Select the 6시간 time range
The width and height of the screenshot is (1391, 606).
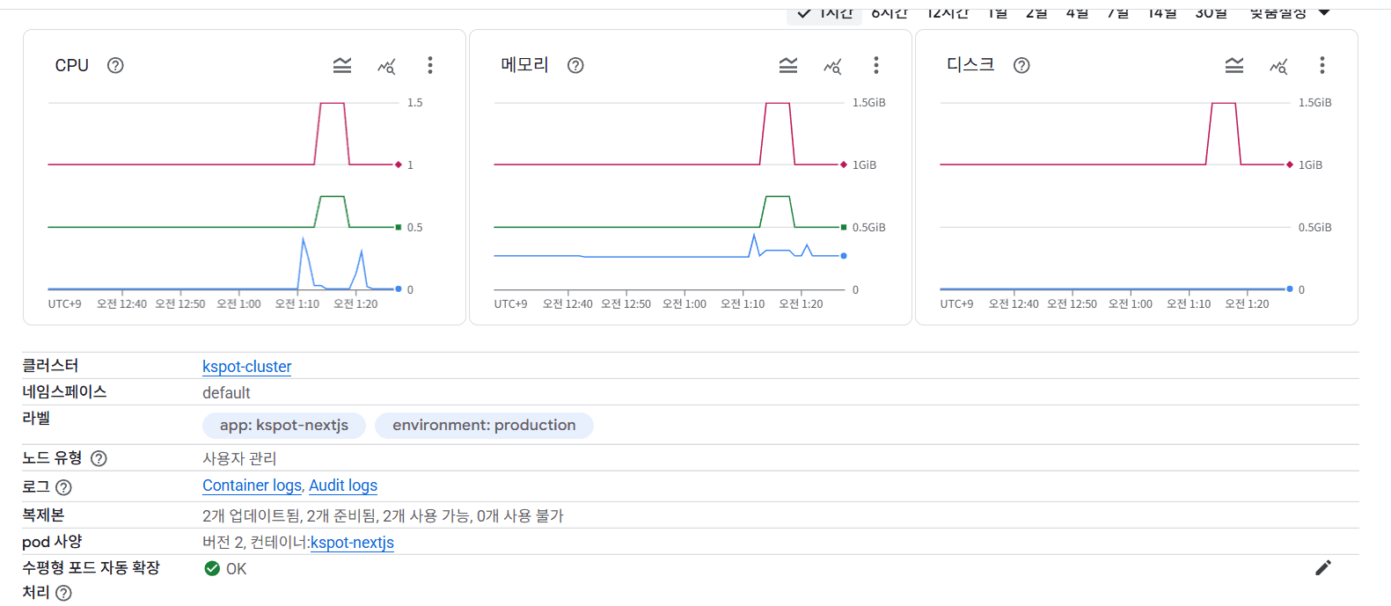(x=889, y=13)
